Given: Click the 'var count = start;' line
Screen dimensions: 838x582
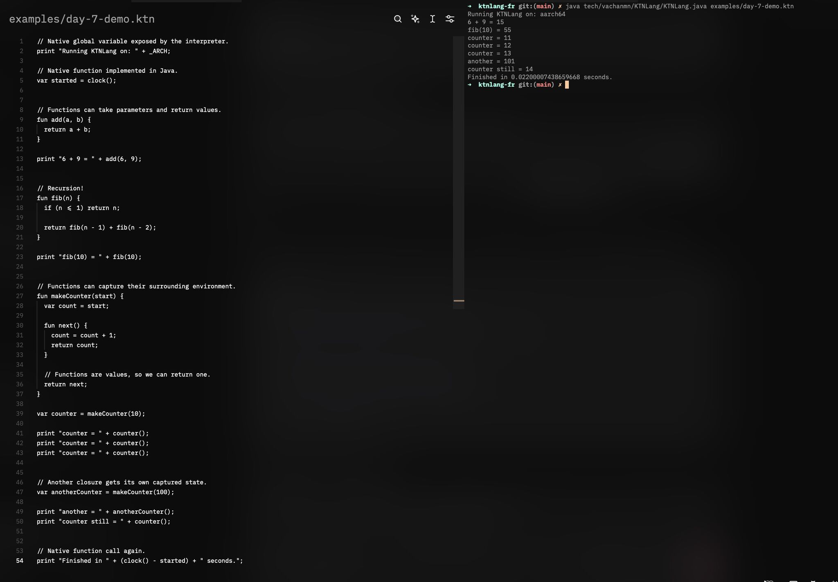Looking at the screenshot, I should coord(77,306).
